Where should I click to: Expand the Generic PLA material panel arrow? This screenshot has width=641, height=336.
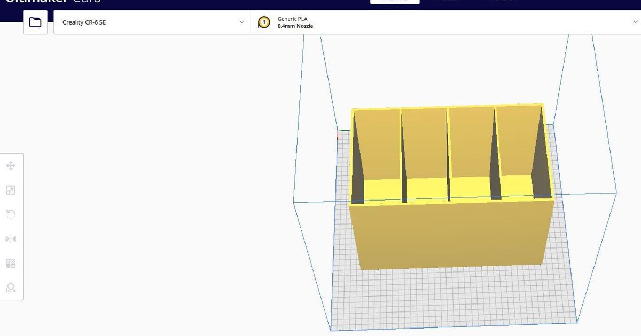[635, 22]
